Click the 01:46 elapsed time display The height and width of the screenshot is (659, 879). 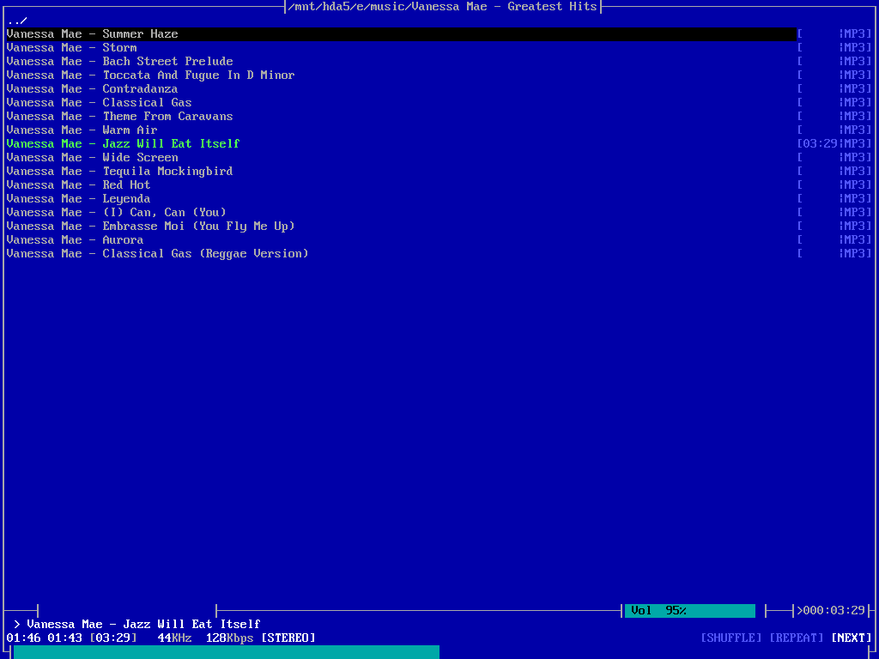point(23,638)
